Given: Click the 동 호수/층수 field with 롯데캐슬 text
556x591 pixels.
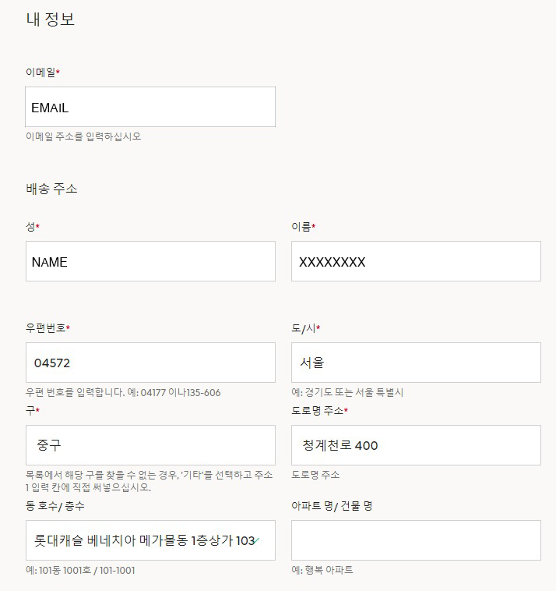Looking at the screenshot, I should [150, 540].
